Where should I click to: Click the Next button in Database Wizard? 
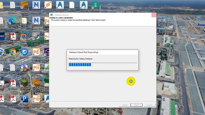coord(136,105)
